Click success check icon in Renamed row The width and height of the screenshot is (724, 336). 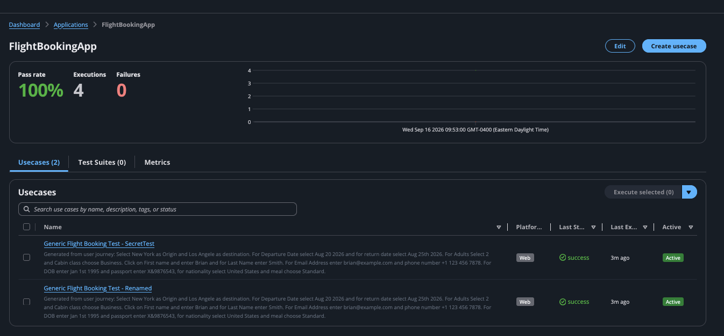click(x=563, y=302)
